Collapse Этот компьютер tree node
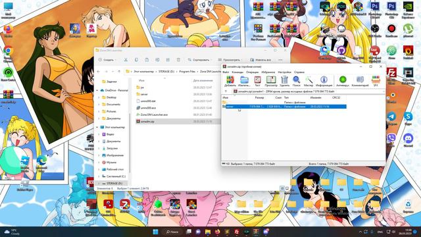This screenshot has height=237, width=421. [x=97, y=127]
